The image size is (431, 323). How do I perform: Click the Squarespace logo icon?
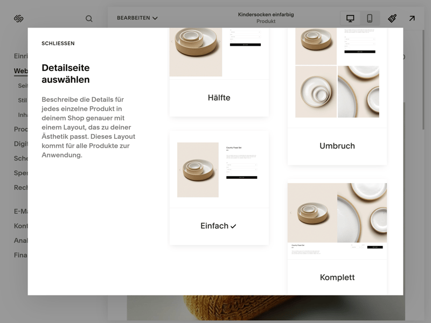(x=19, y=18)
